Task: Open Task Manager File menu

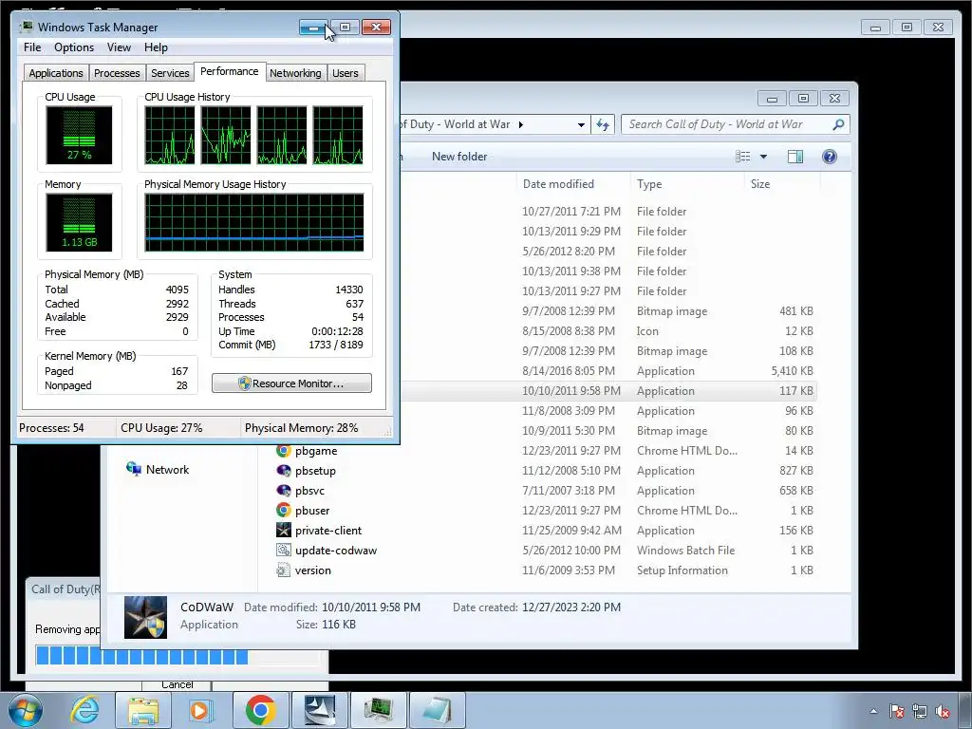Action: coord(32,47)
